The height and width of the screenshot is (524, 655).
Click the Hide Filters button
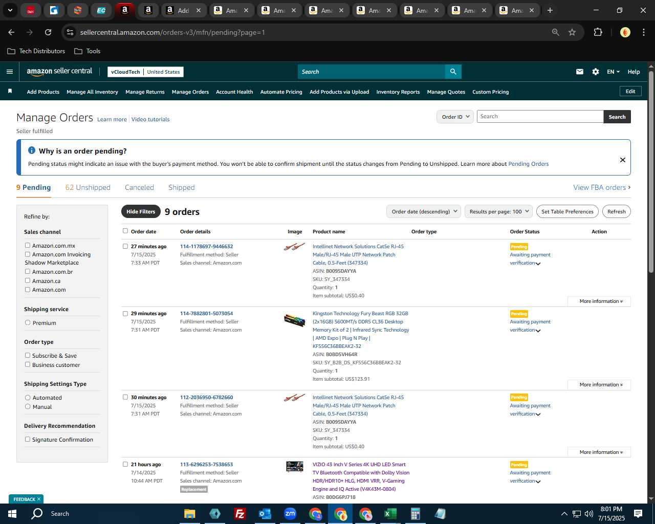(141, 211)
